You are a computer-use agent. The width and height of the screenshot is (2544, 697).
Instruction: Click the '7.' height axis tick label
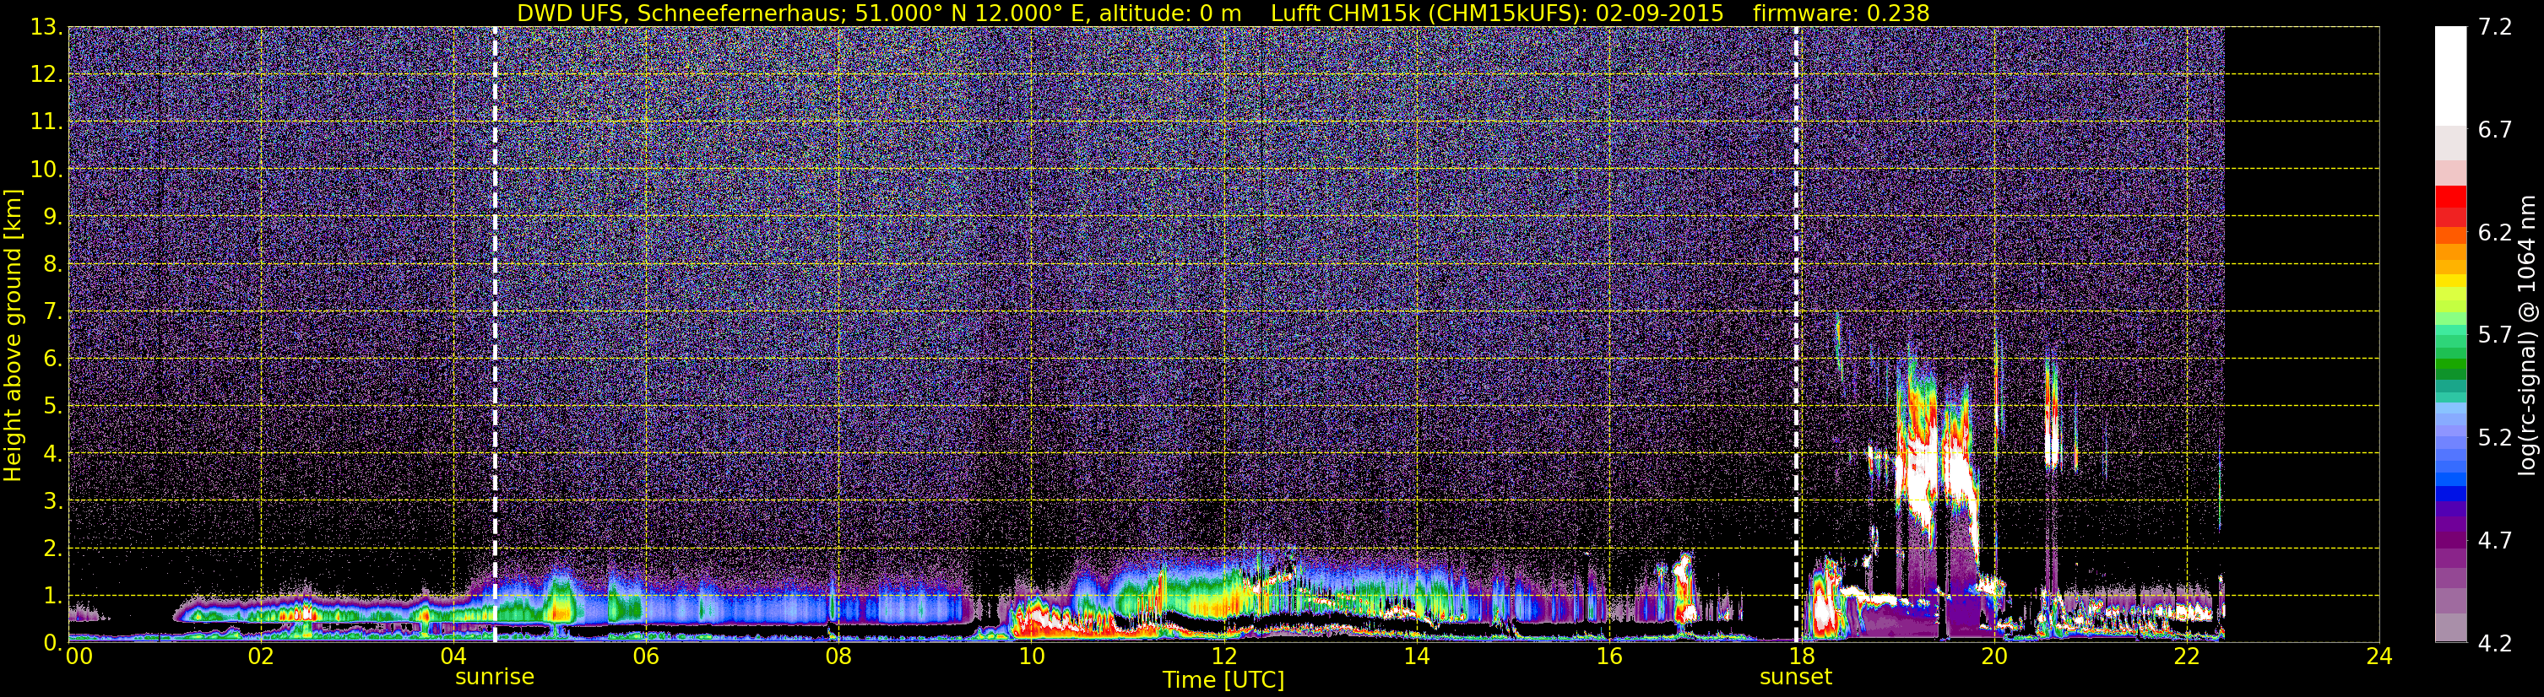coord(52,311)
